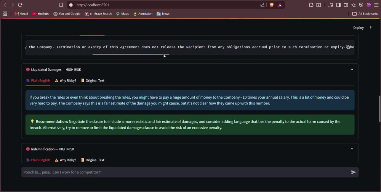Open News bookmark
381x192 pixels.
[163, 14]
